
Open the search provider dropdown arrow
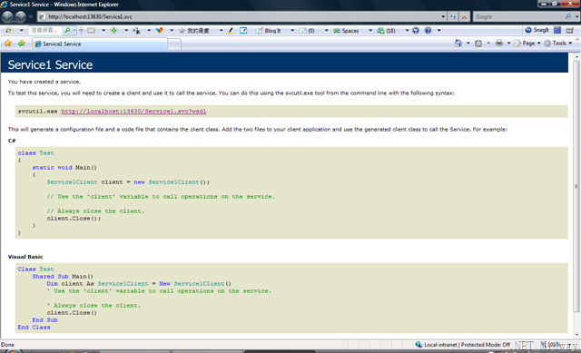pos(576,16)
